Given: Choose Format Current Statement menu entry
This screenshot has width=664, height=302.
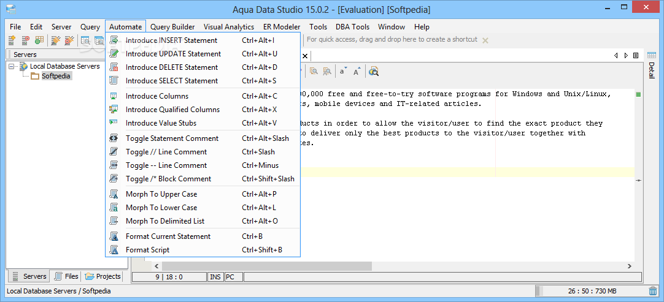Looking at the screenshot, I should point(203,236).
